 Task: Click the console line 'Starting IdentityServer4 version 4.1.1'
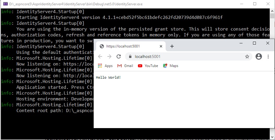point(120,17)
